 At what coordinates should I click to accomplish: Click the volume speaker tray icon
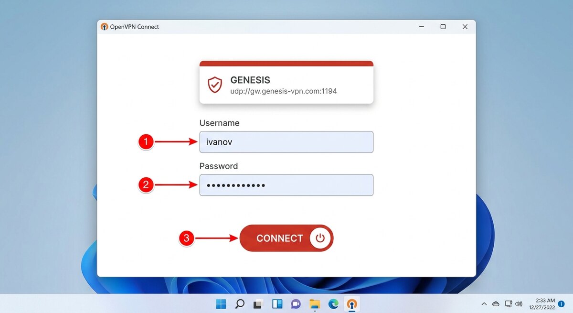coord(519,304)
